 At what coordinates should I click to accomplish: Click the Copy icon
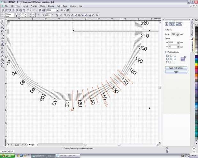(x=20, y=10)
